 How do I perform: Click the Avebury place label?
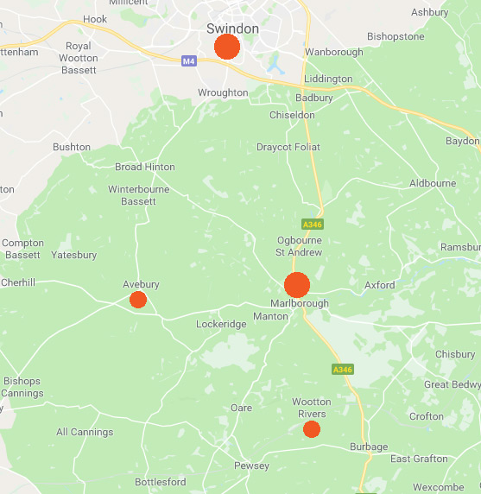[141, 284]
